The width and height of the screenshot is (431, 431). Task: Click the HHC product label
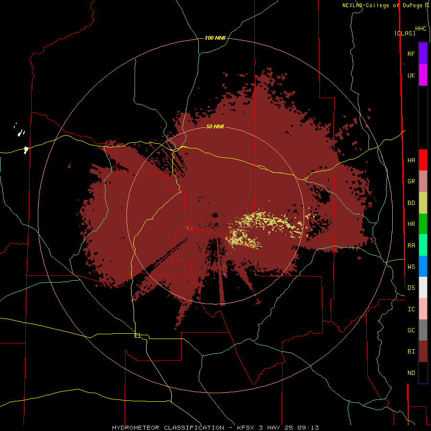tap(420, 29)
